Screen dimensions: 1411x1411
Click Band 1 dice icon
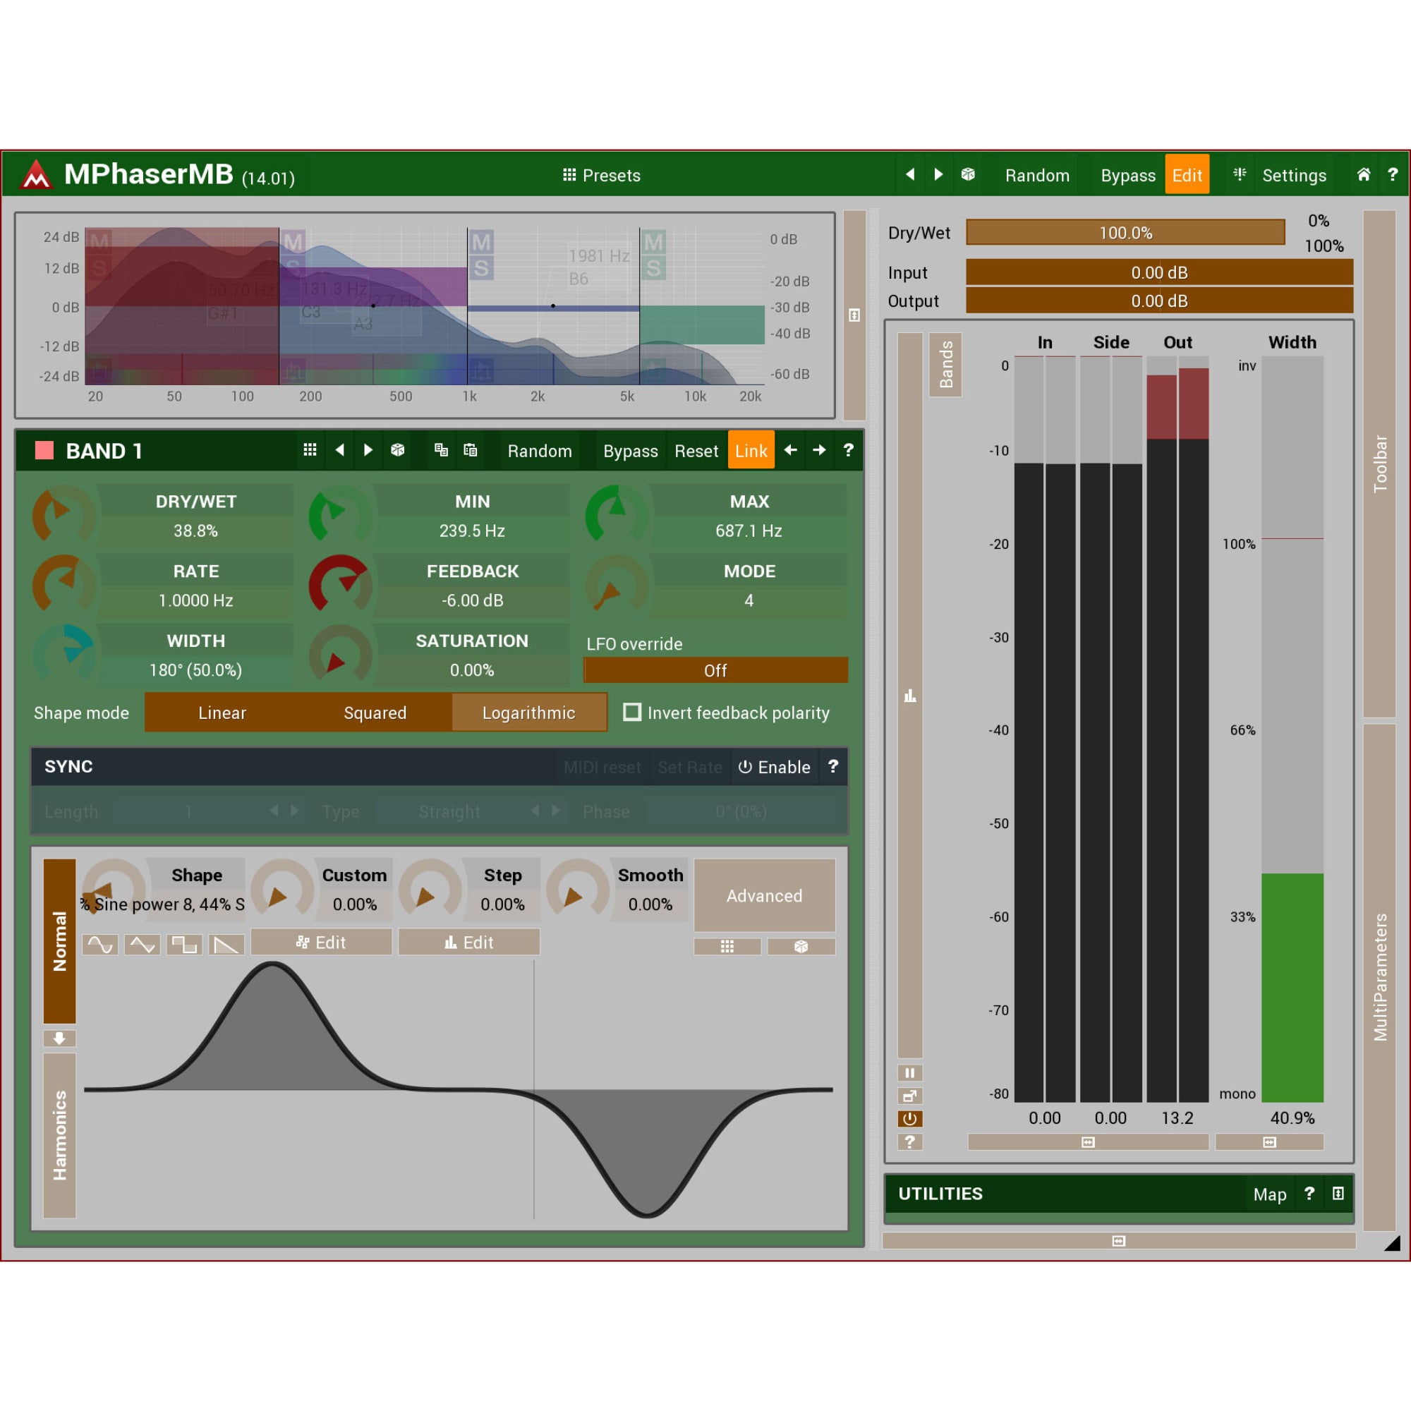coord(397,450)
